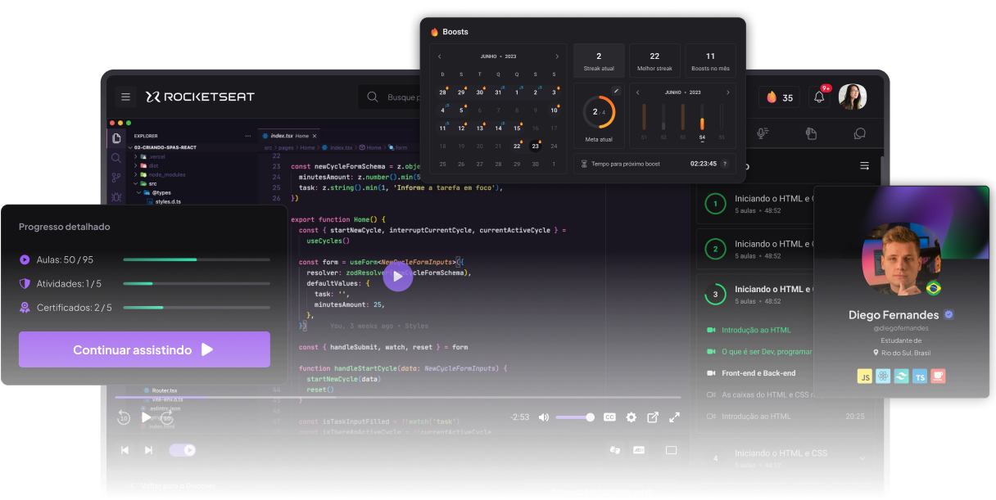Open the chat bubble tab

859,133
